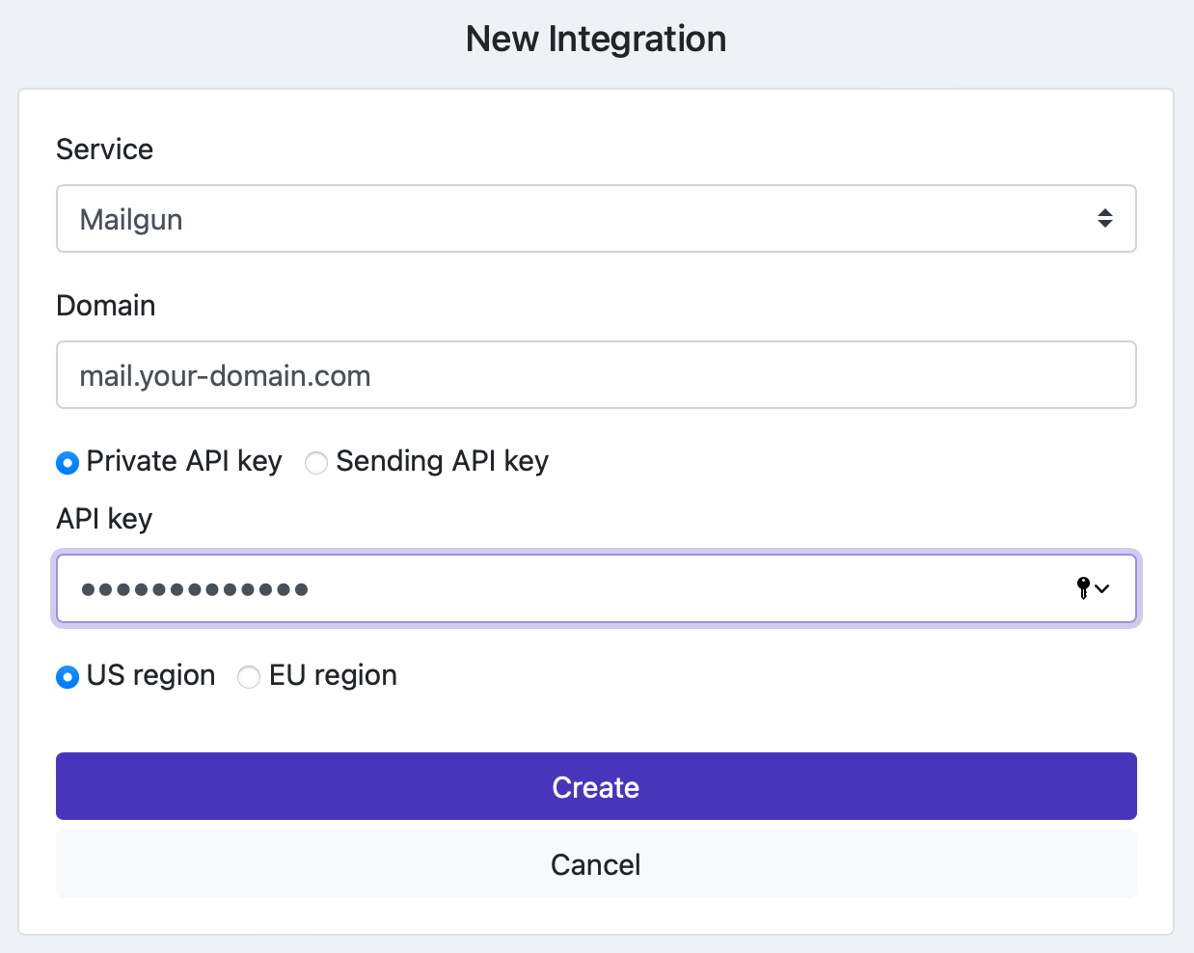Viewport: 1194px width, 953px height.
Task: Click the 'EU region' label text
Action: pos(333,675)
